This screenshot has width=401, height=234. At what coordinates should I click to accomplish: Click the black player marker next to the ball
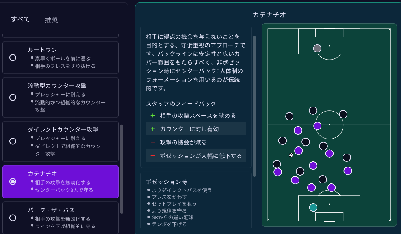tap(282, 140)
